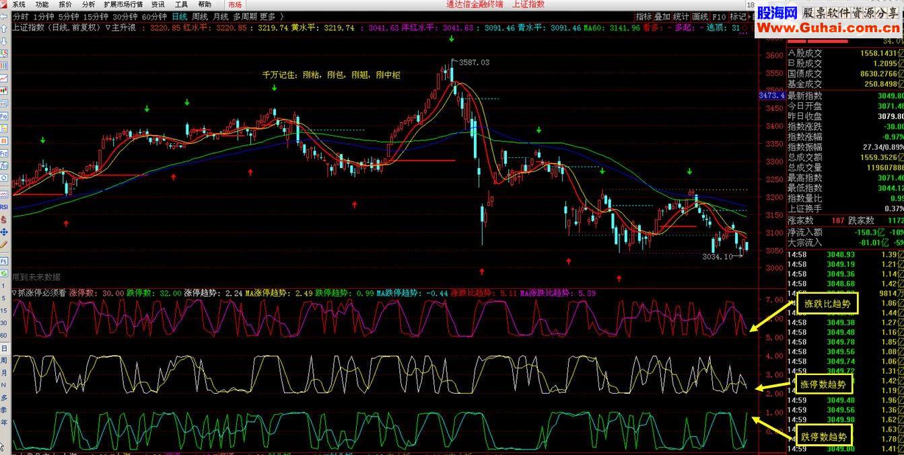Switch to the 月线 monthly period

pos(221,17)
